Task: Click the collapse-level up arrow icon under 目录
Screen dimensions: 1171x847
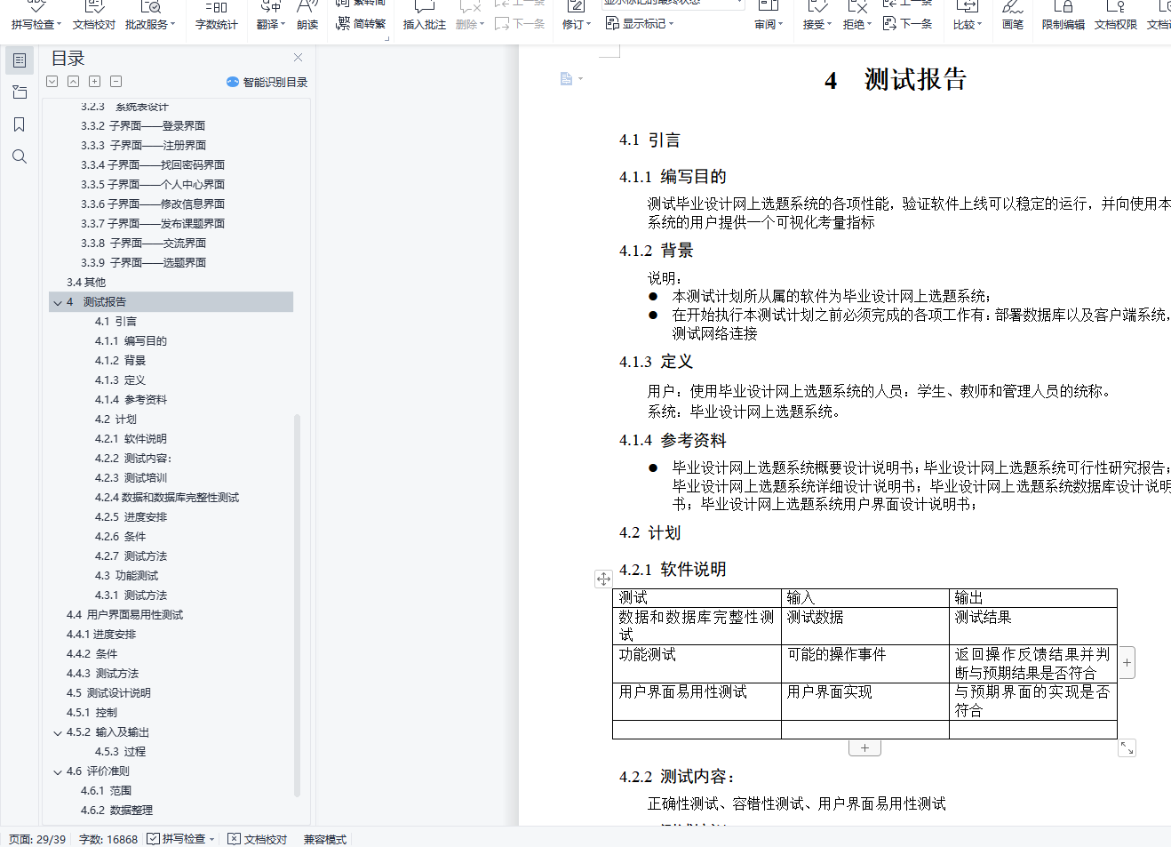Action: [73, 82]
